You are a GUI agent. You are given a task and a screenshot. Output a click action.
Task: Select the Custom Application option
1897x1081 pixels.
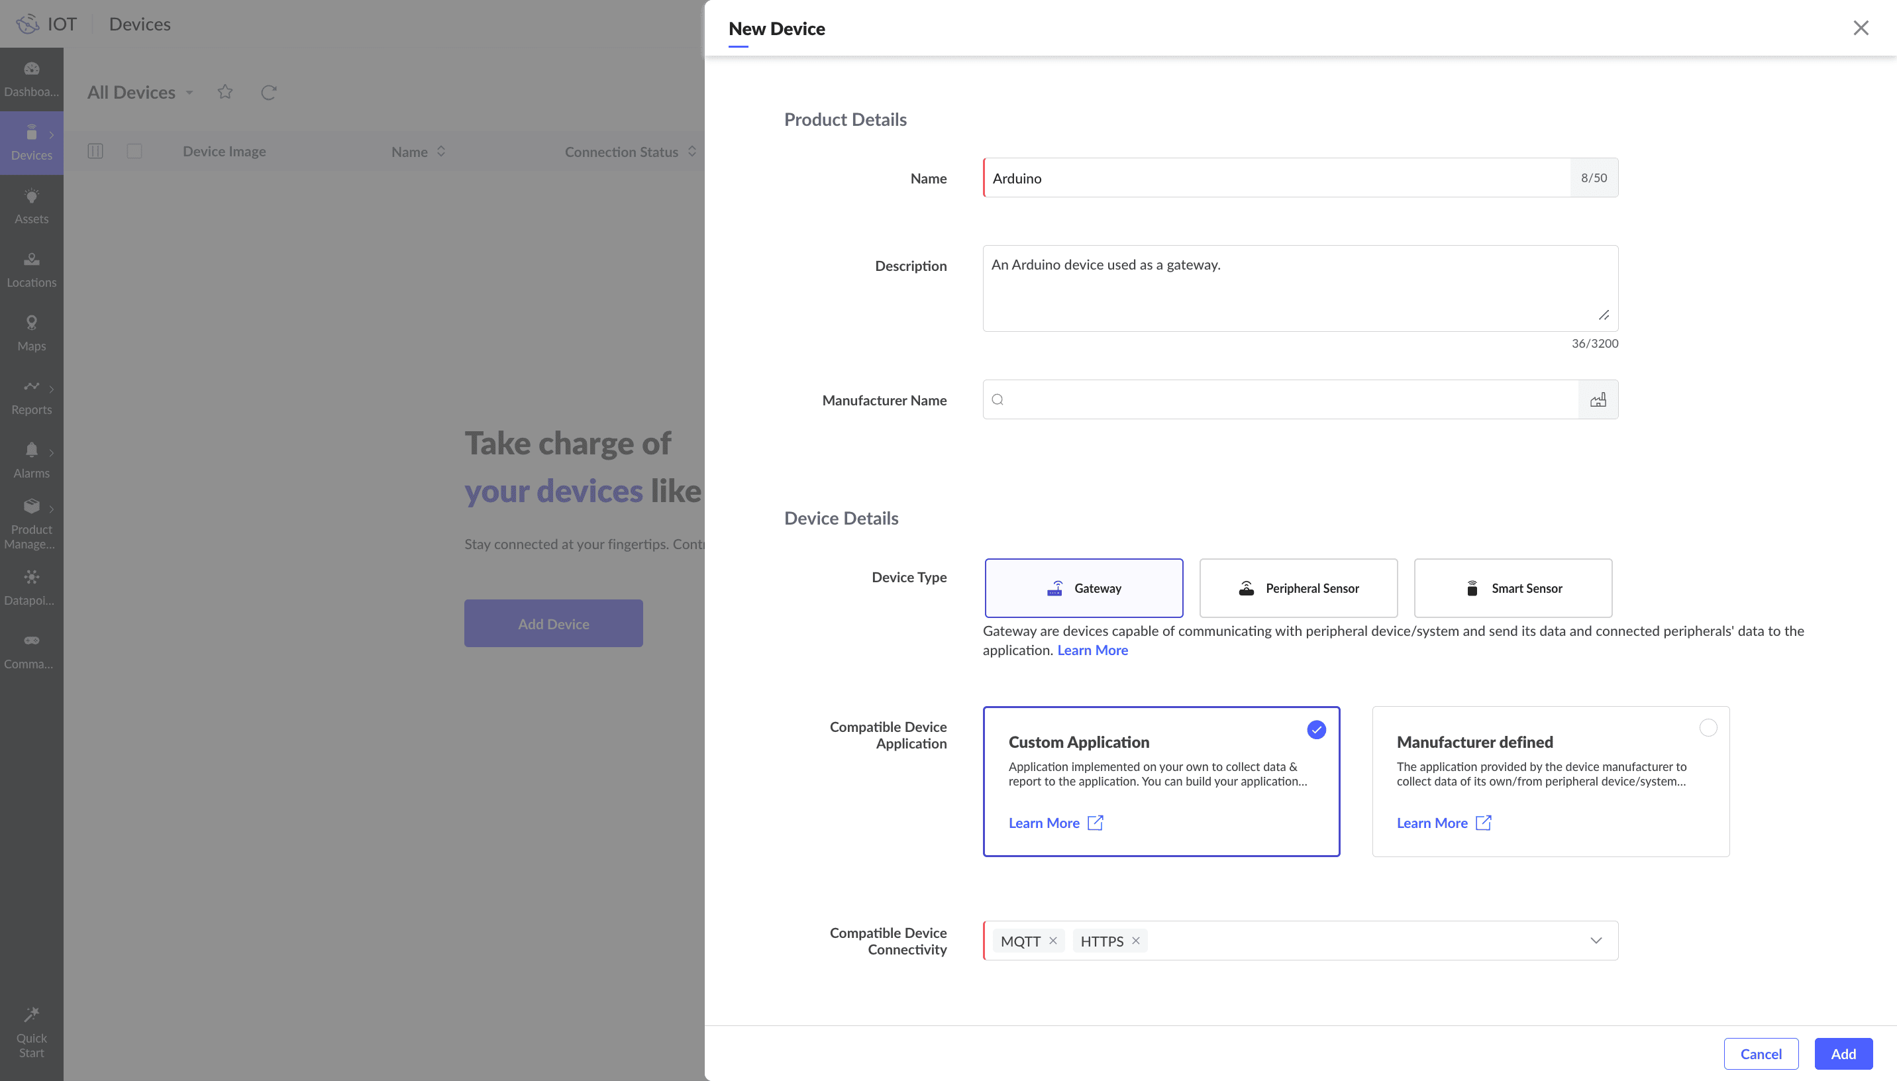[x=1160, y=780]
